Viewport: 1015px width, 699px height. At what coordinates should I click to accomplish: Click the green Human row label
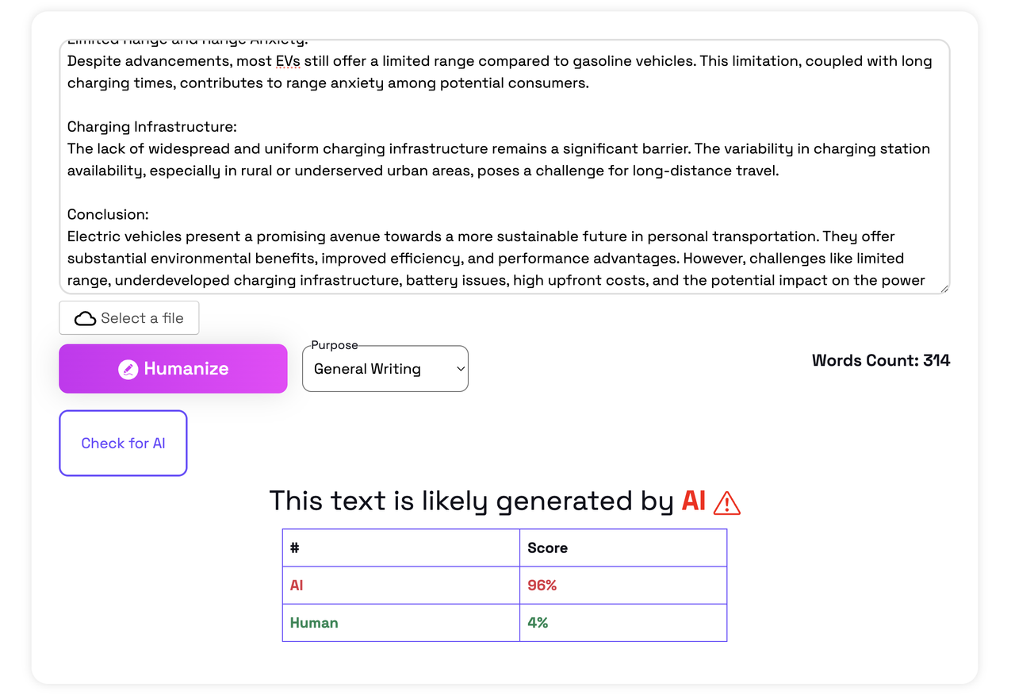click(314, 623)
